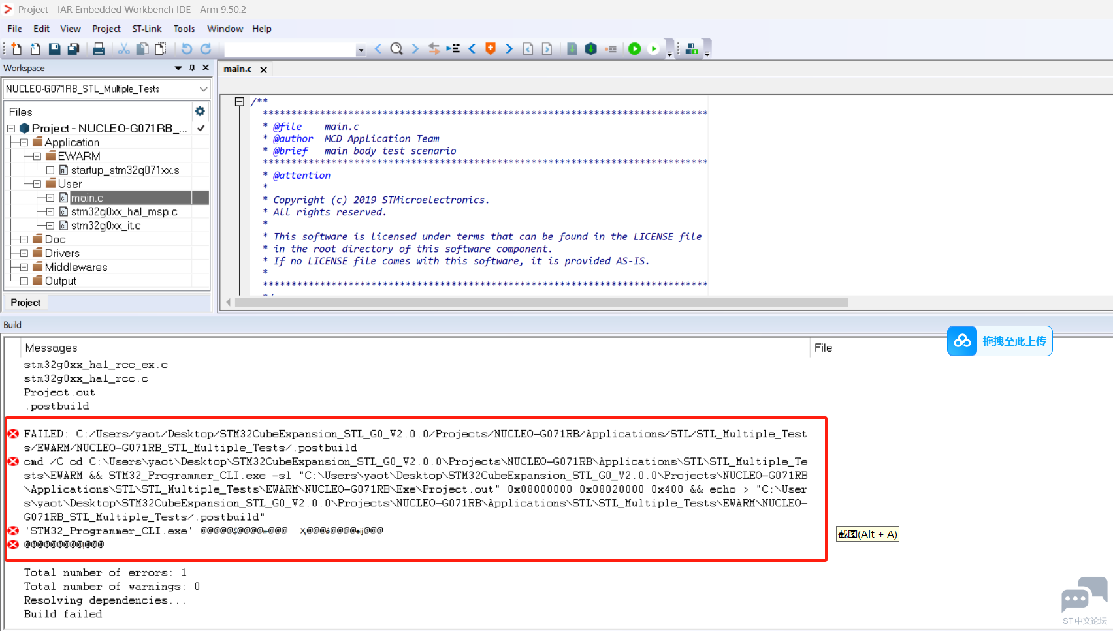Click the Paste toolbar icon
This screenshot has height=631, width=1113.
160,49
